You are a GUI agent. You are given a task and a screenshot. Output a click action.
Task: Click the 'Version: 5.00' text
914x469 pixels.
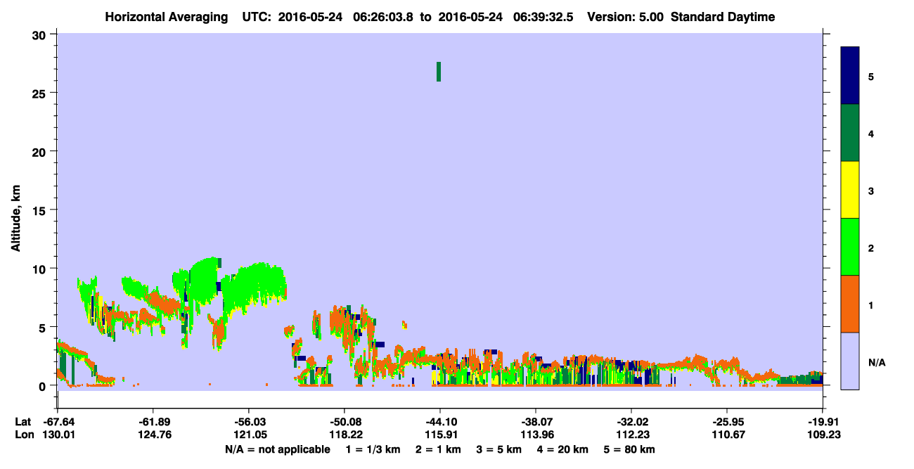[x=627, y=17]
